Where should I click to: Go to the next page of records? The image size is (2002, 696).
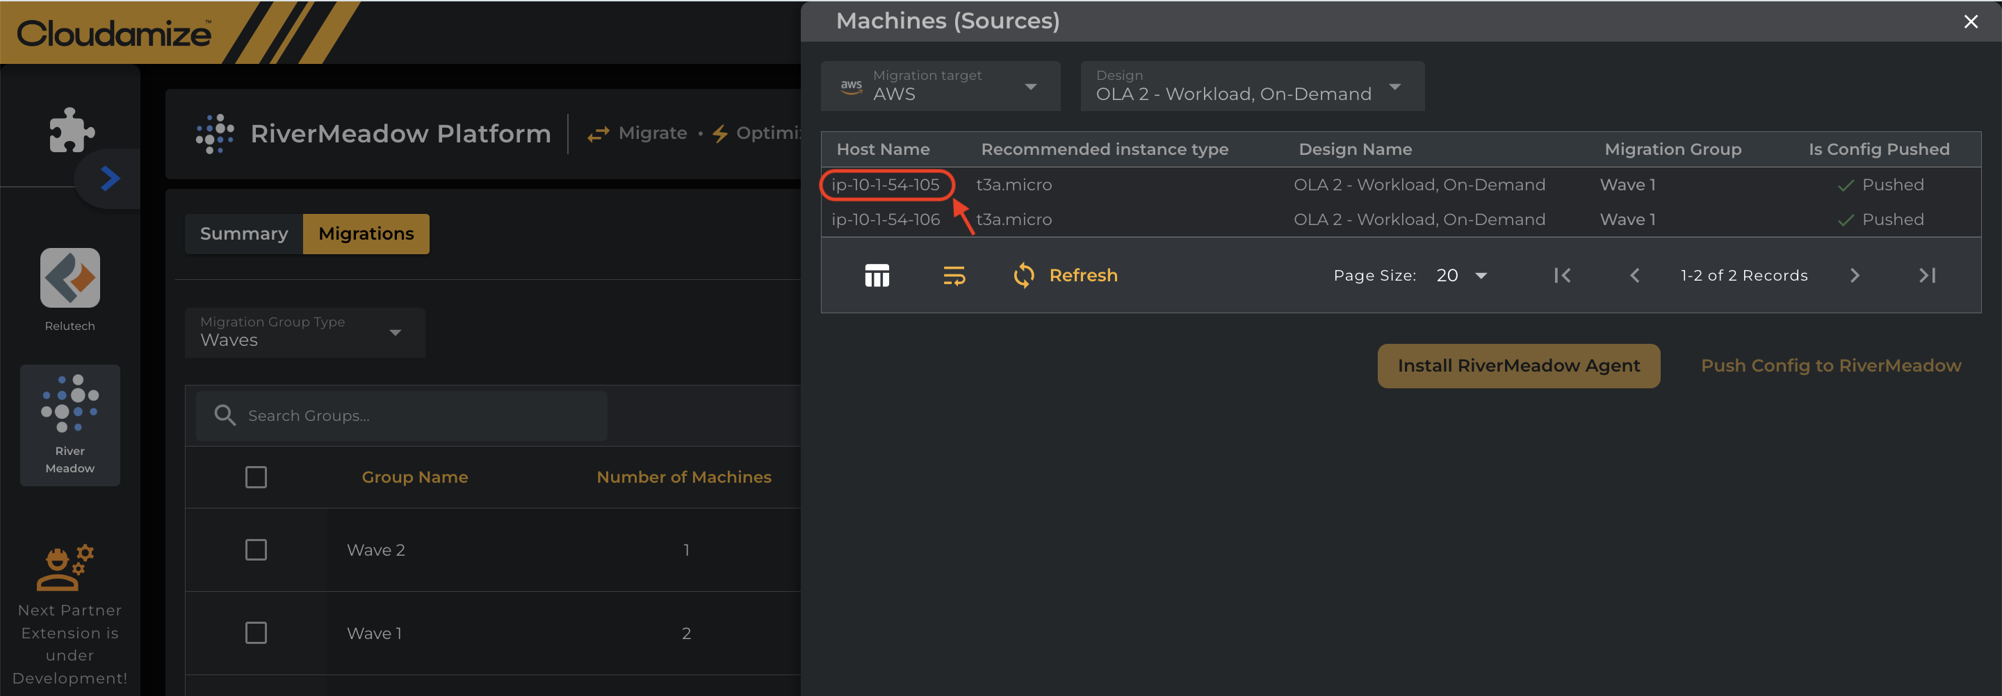(1855, 276)
